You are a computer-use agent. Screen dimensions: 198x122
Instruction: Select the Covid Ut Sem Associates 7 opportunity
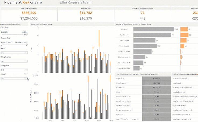[184, 78]
